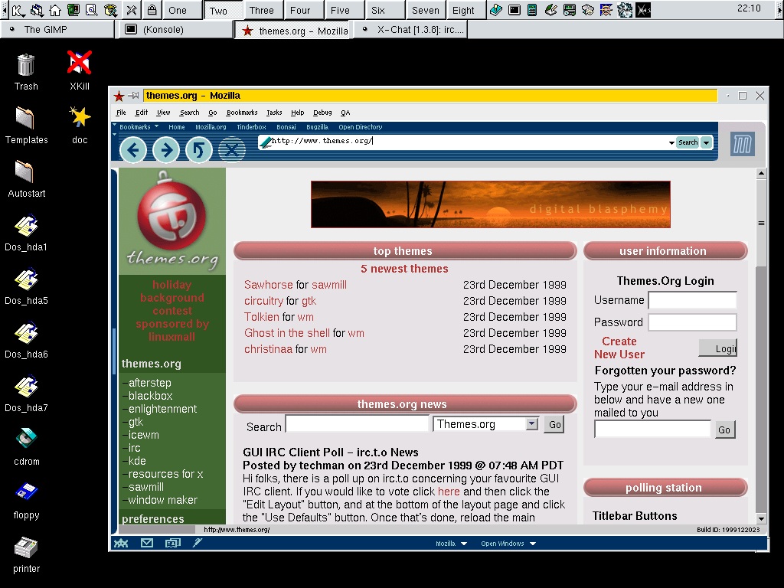
Task: Open the Sawhorse theme link
Action: pyautogui.click(x=269, y=285)
